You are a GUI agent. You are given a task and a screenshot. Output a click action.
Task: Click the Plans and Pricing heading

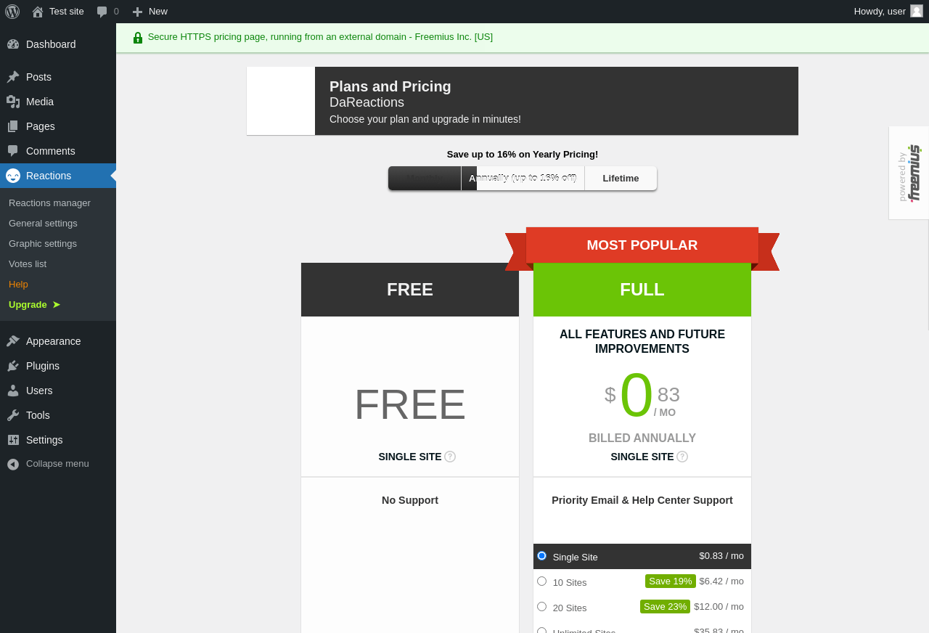[x=390, y=86]
